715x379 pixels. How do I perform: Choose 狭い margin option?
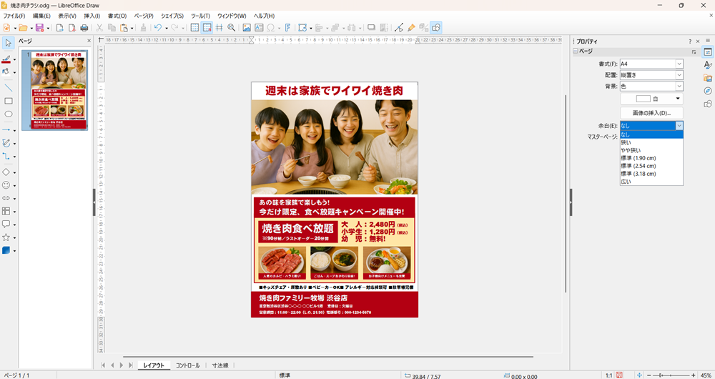click(x=651, y=142)
